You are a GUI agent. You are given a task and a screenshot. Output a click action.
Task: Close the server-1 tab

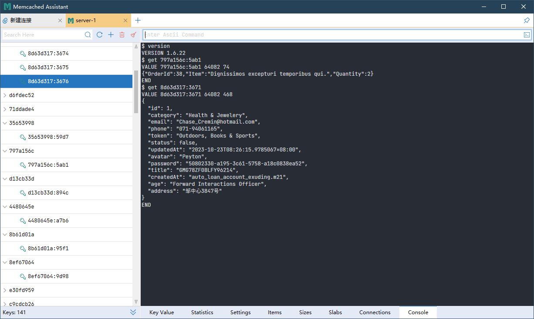(x=125, y=20)
